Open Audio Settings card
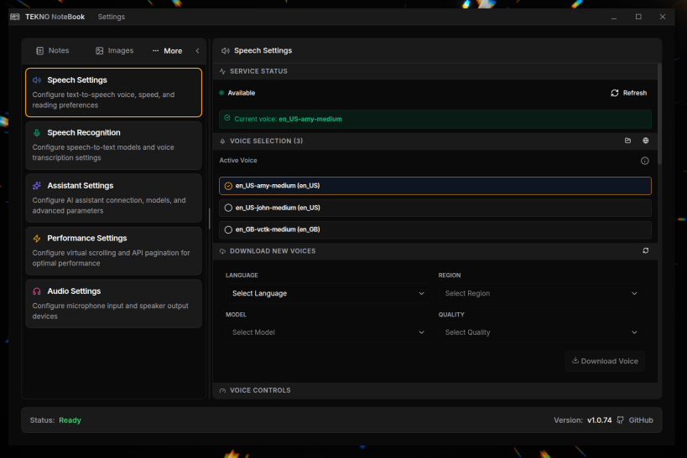 [x=113, y=304]
